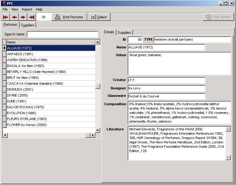
Task: Go to next record arrow button
Action: coord(23,17)
